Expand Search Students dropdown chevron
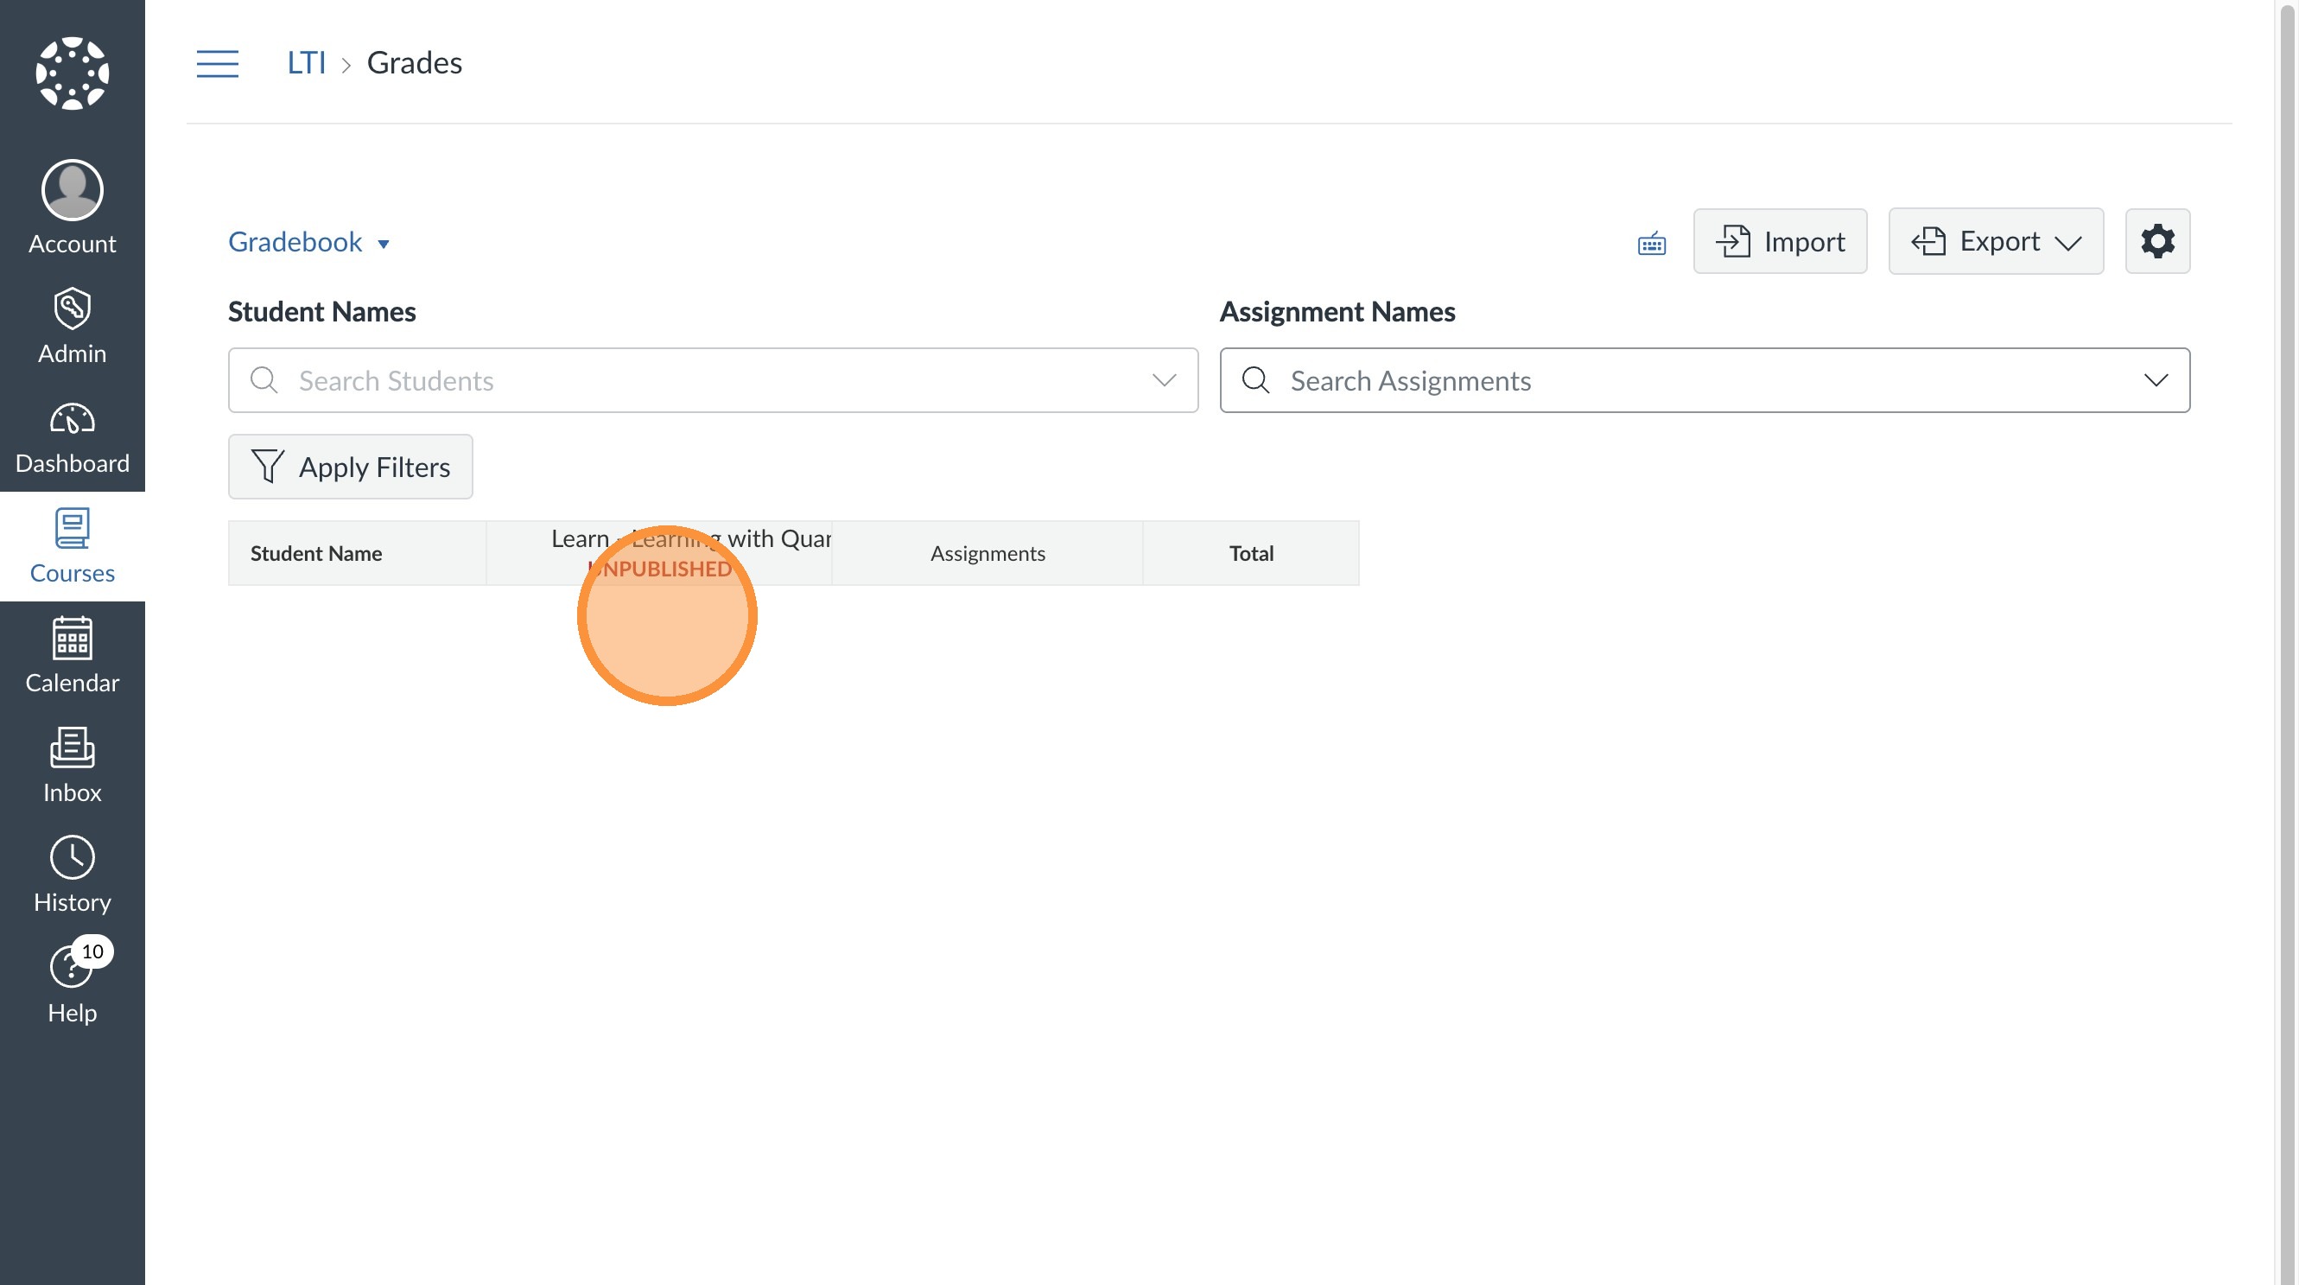The image size is (2299, 1285). (x=1164, y=380)
